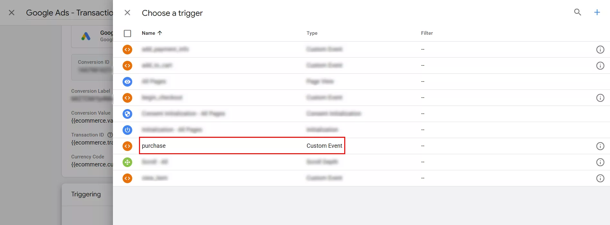Image resolution: width=610 pixels, height=225 pixels.
Task: Create a new trigger with the plus icon
Action: (x=597, y=12)
